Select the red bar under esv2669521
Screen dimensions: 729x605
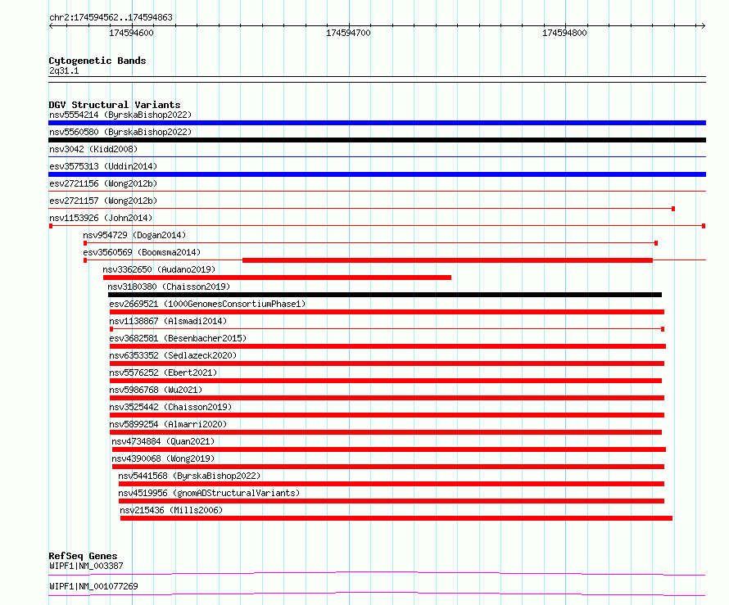click(387, 312)
